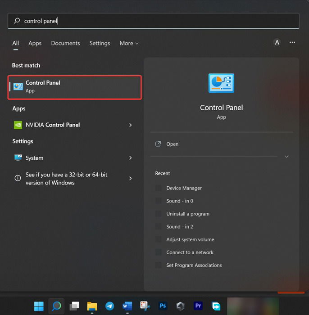Open Premiere Pro from the taskbar

click(x=198, y=306)
